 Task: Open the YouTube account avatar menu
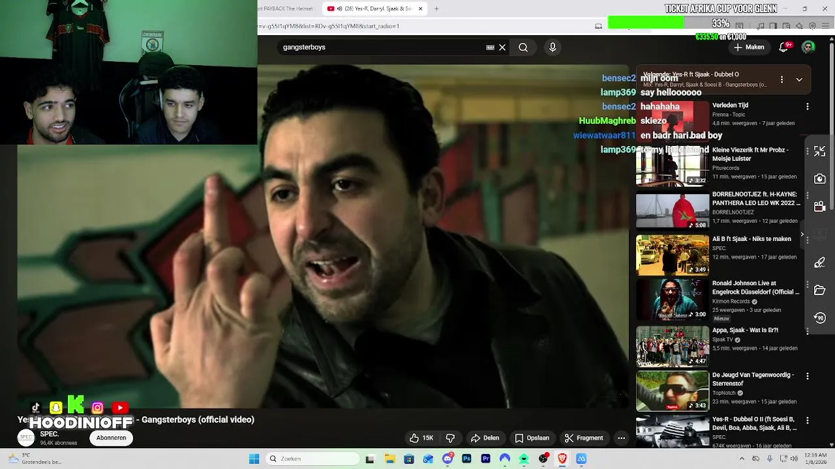pyautogui.click(x=808, y=47)
